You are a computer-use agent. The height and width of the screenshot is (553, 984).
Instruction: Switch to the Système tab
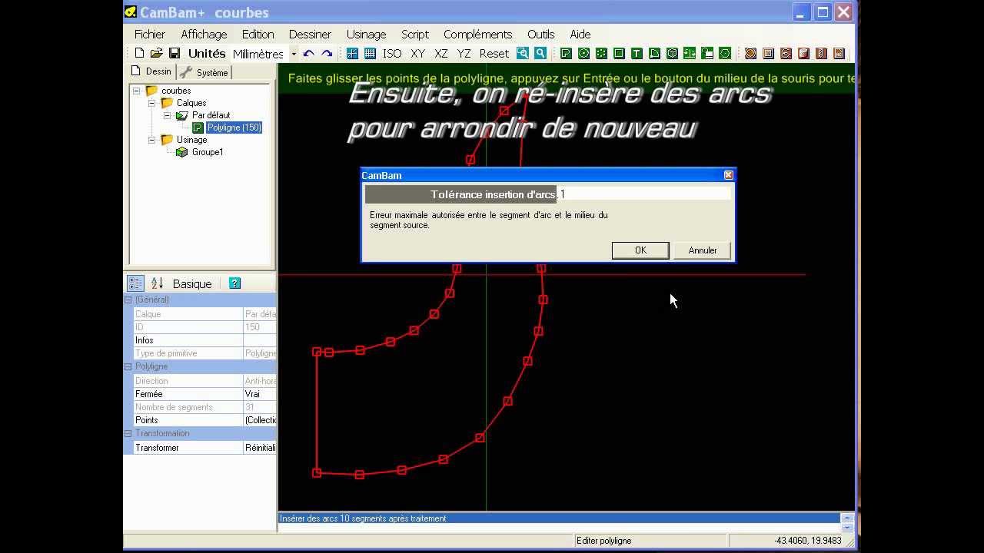tap(204, 72)
